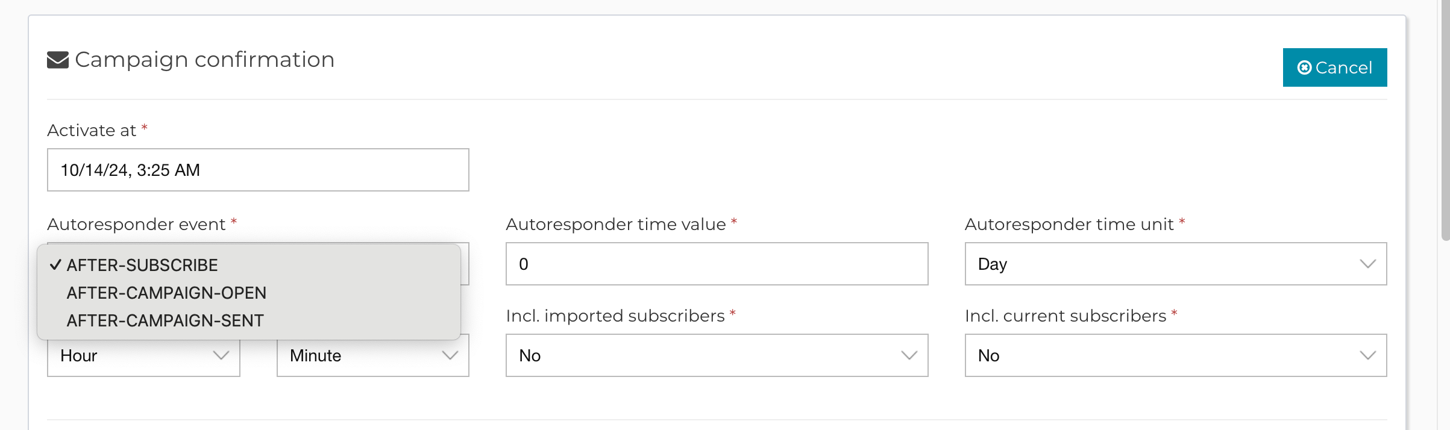Focus the Autoresponder time value field
The height and width of the screenshot is (430, 1450).
[717, 264]
